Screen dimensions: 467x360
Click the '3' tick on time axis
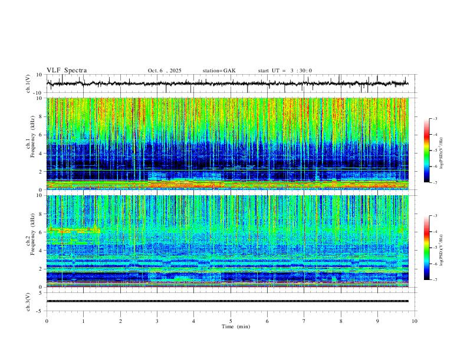(157, 321)
